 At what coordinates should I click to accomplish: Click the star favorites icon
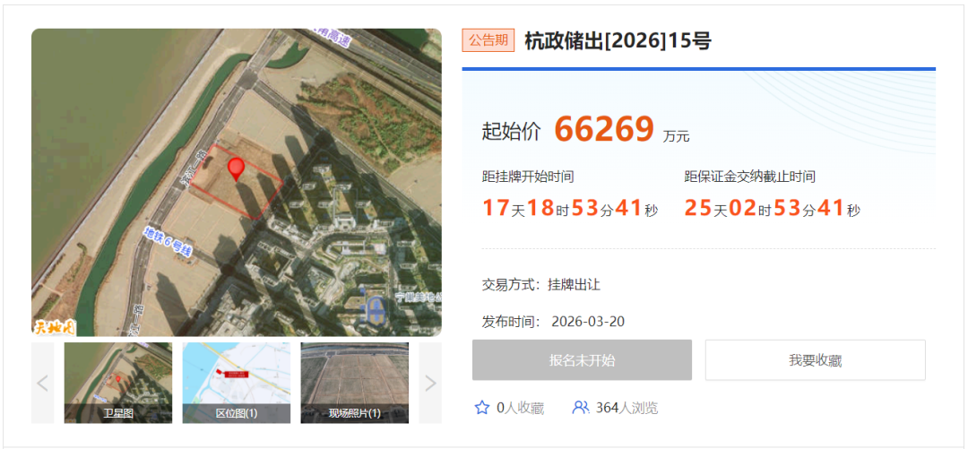pos(481,408)
